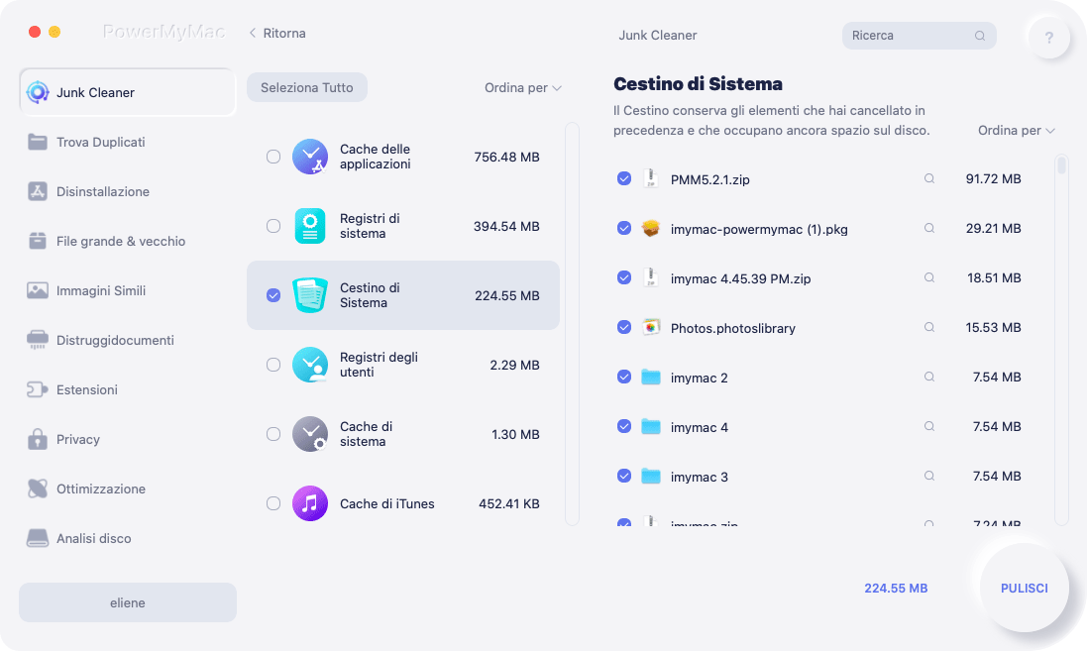Click the Disinstallazione icon in sidebar
Viewport: 1087px width, 651px height.
[38, 191]
